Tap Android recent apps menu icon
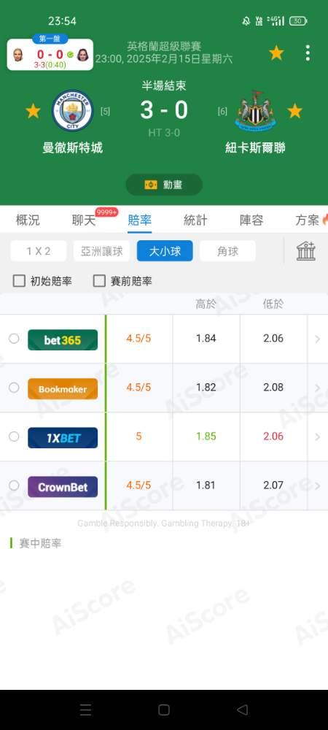The width and height of the screenshot is (328, 730). [x=85, y=710]
